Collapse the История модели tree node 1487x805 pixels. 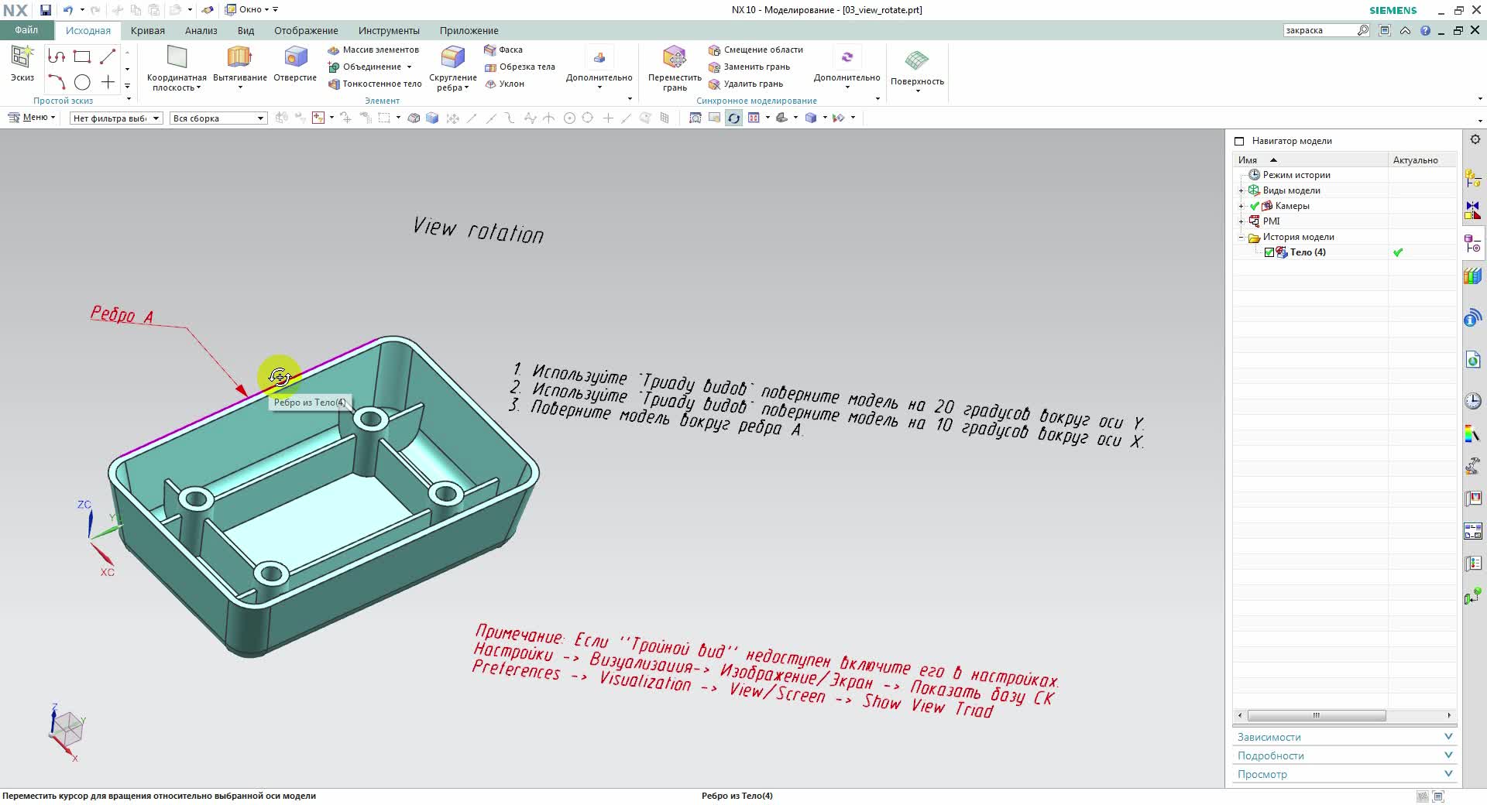(1241, 237)
